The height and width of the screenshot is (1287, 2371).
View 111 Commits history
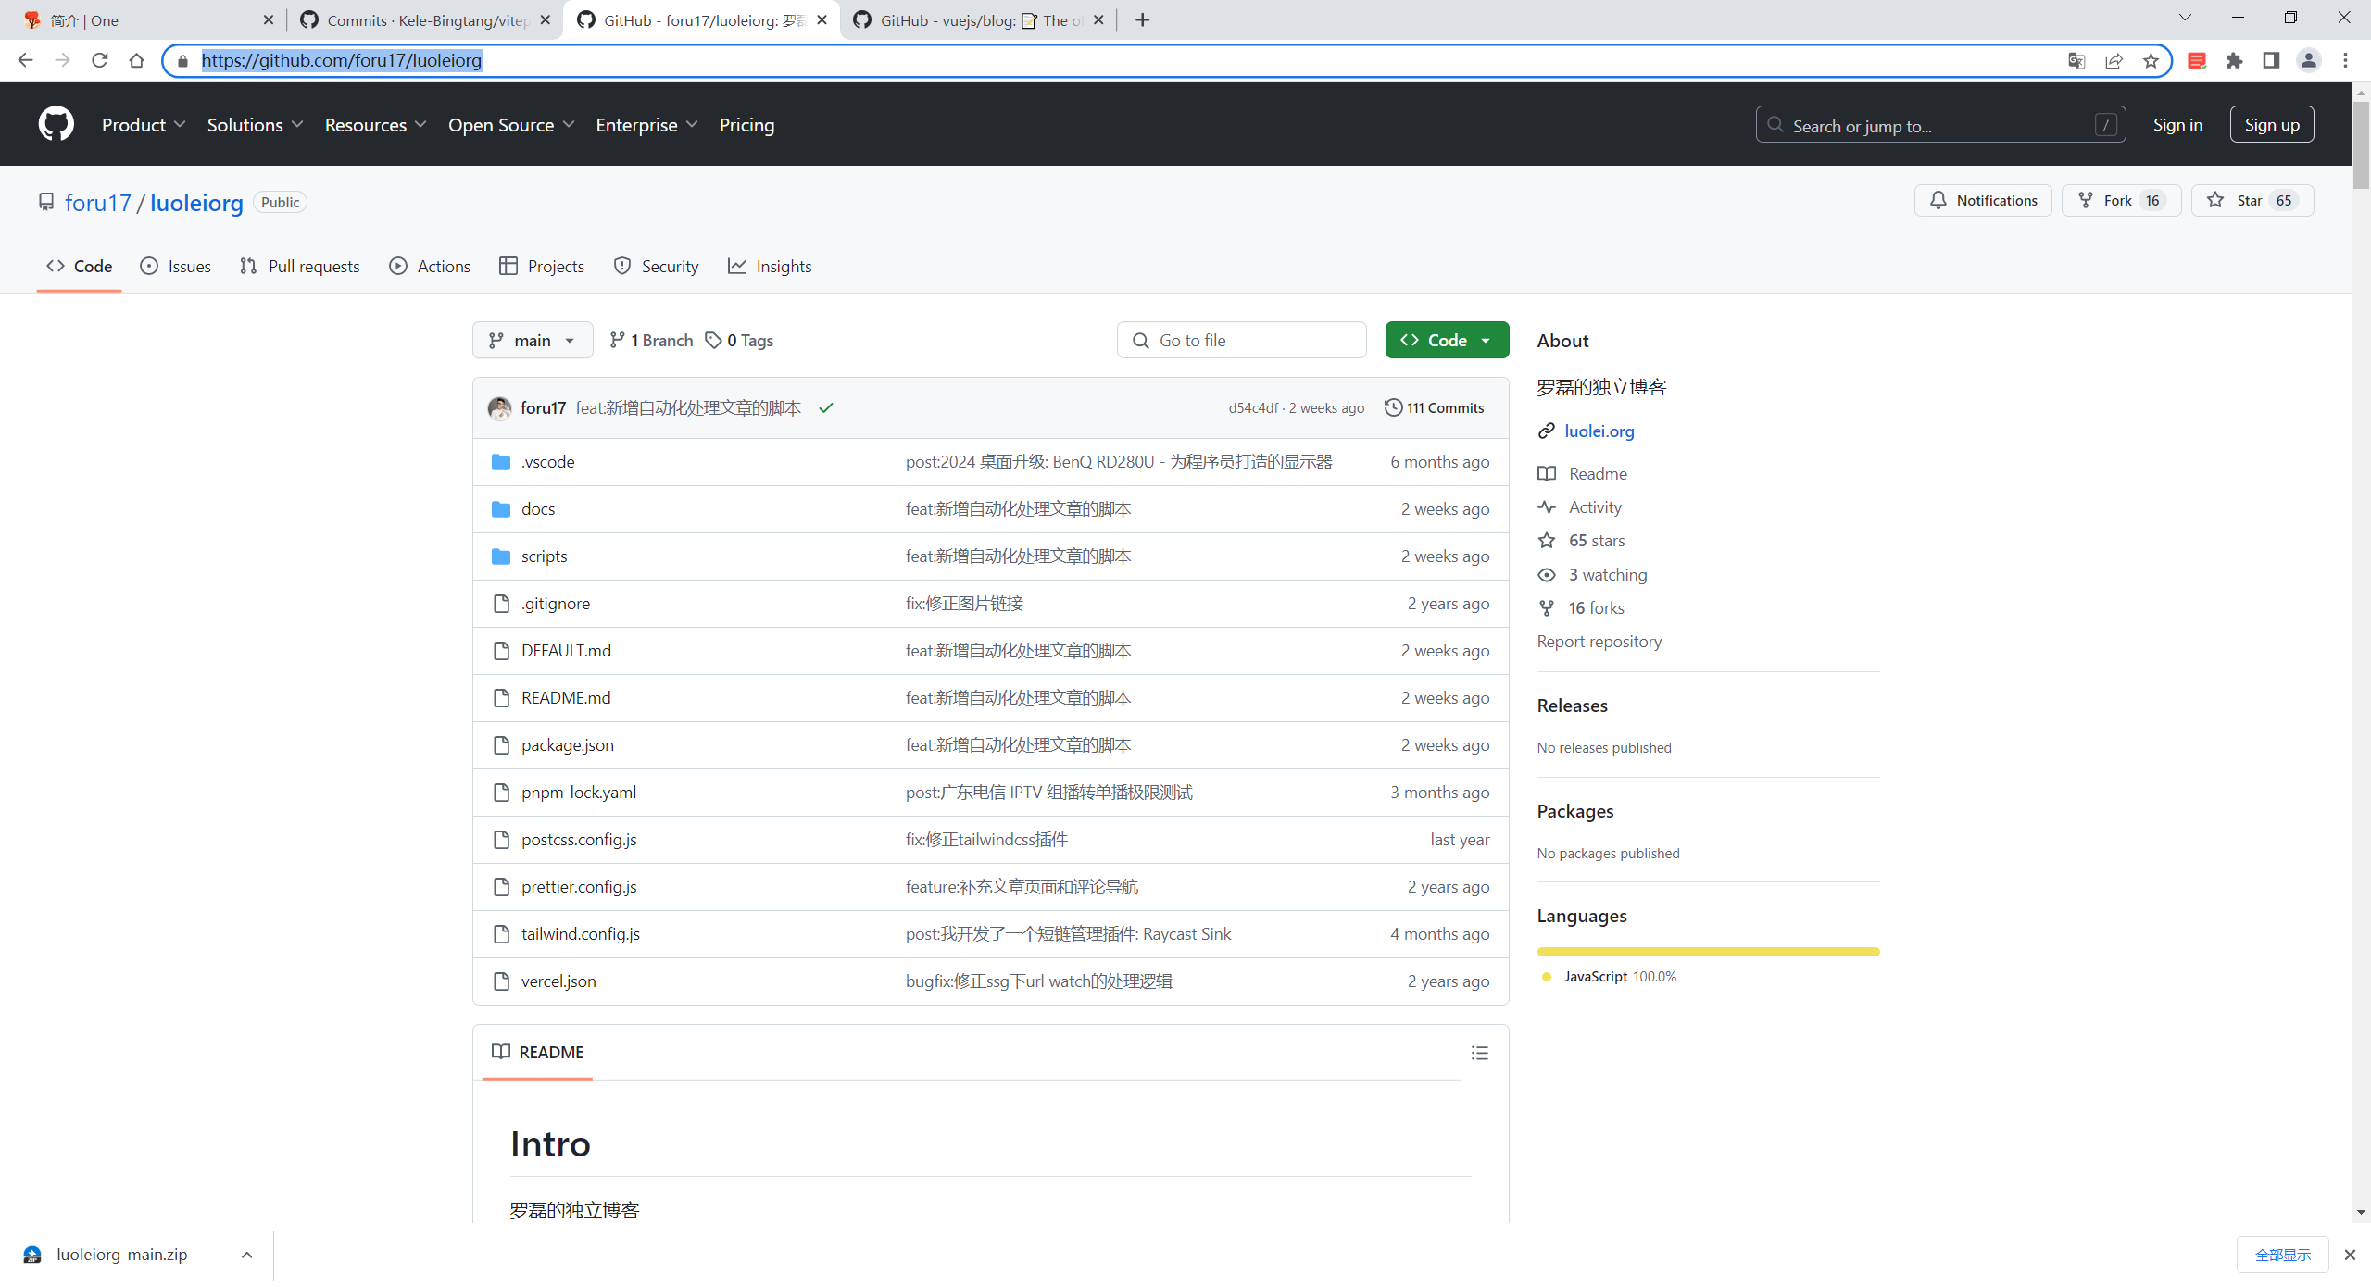coord(1434,407)
